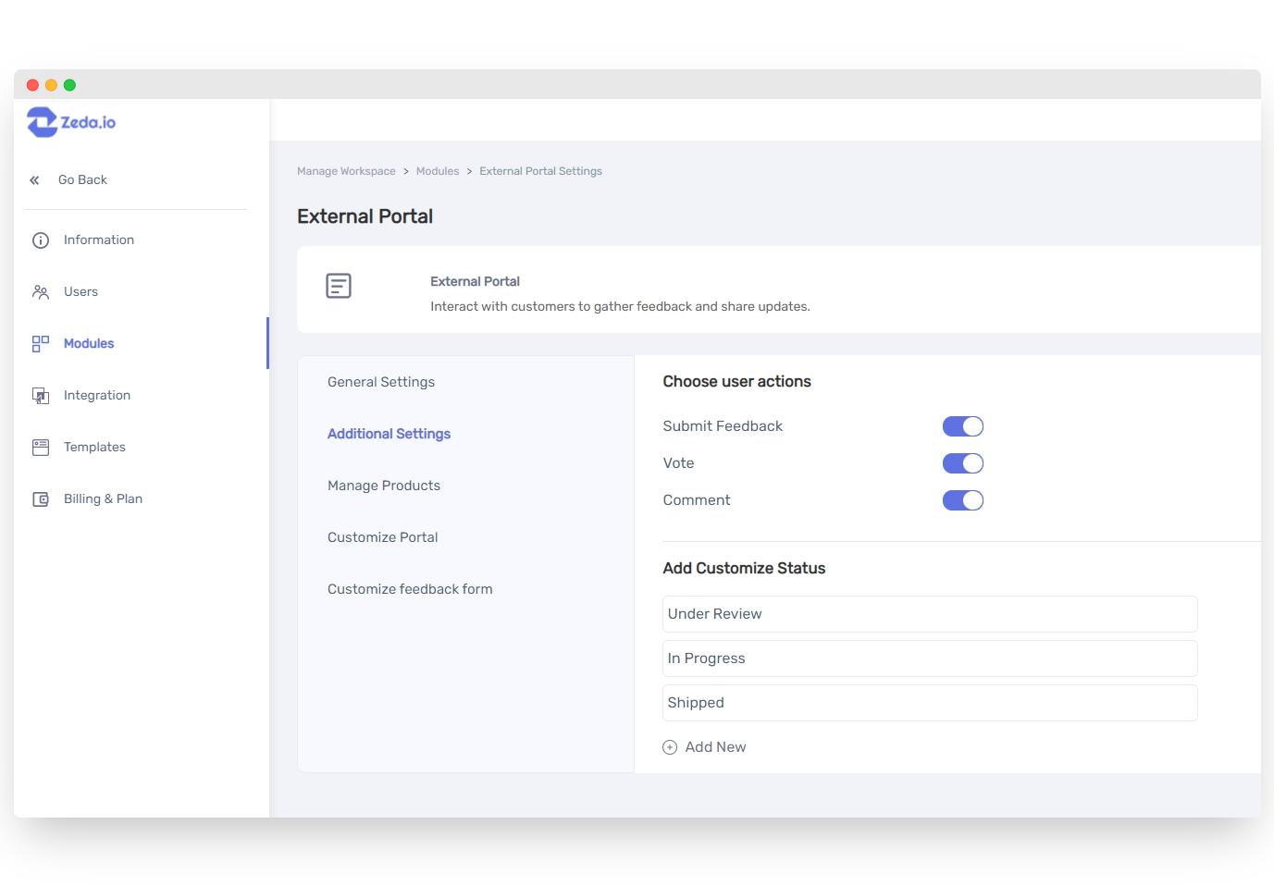Click the External Portal document icon
Screen dimensions: 1274x886
338,286
